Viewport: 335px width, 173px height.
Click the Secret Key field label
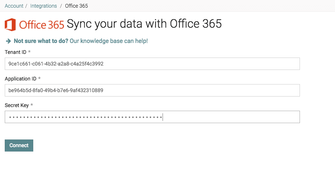(x=16, y=105)
